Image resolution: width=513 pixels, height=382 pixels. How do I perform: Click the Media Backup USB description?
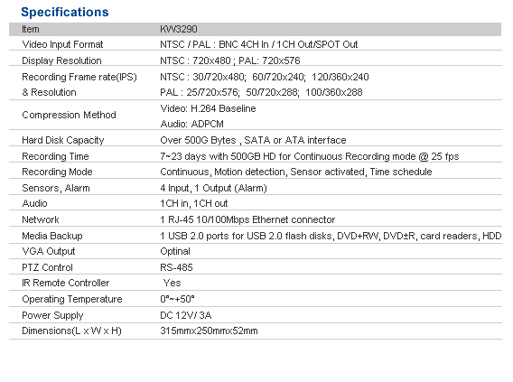click(331, 236)
